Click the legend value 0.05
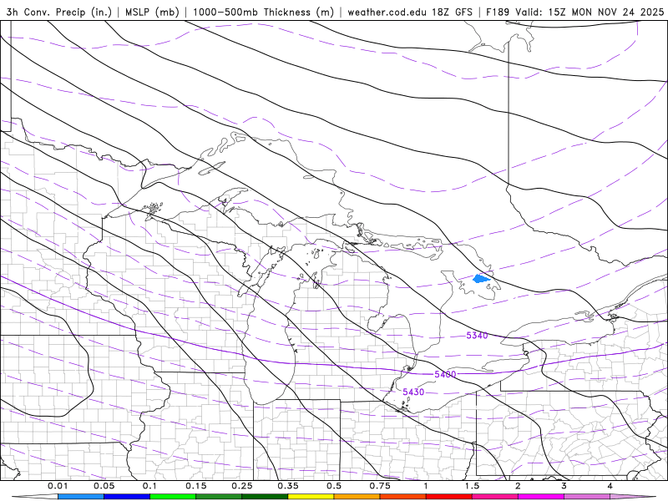Viewport: 668px width, 501px height. point(104,486)
